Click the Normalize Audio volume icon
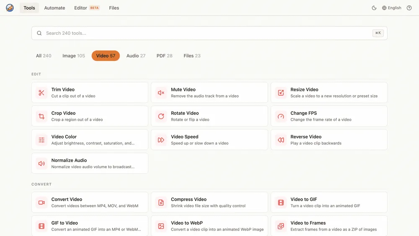 point(41,163)
